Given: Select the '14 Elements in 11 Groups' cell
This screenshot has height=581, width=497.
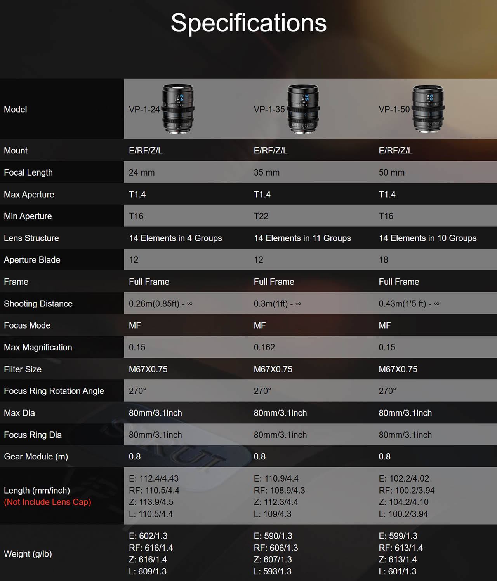Looking at the screenshot, I should click(x=302, y=238).
